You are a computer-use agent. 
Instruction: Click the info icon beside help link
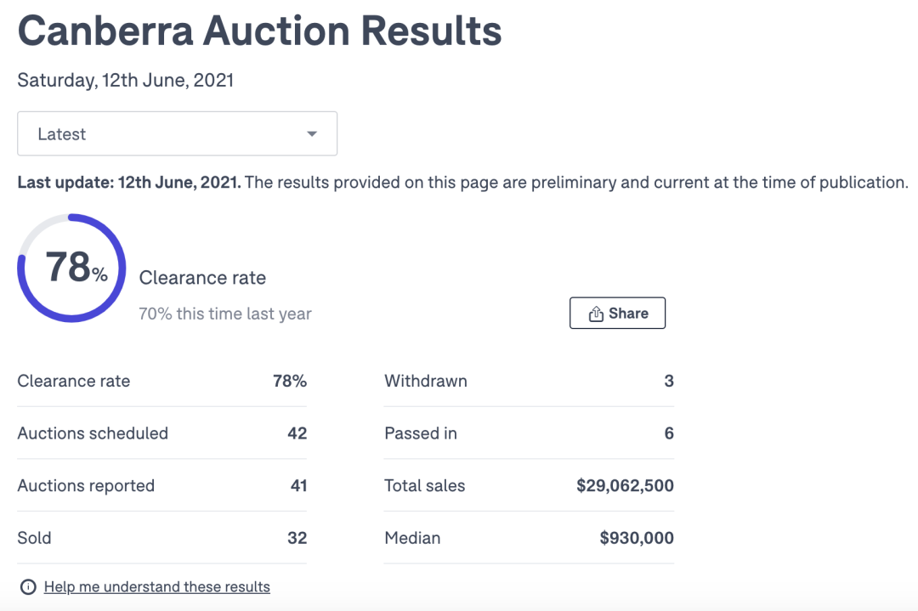(28, 587)
